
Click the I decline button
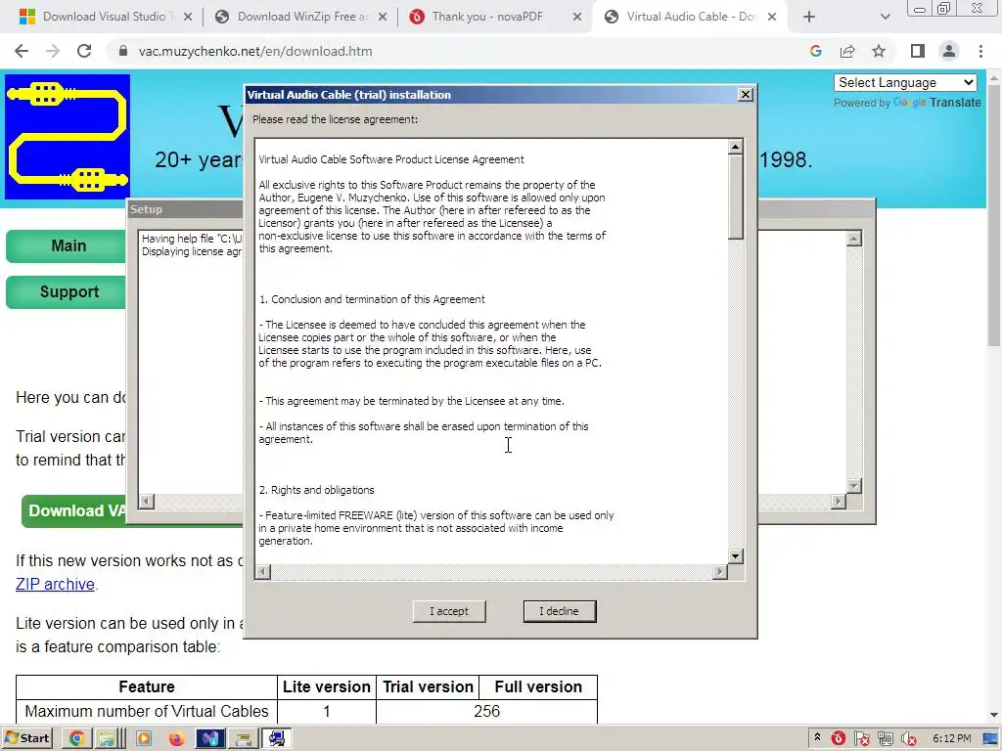click(x=559, y=611)
